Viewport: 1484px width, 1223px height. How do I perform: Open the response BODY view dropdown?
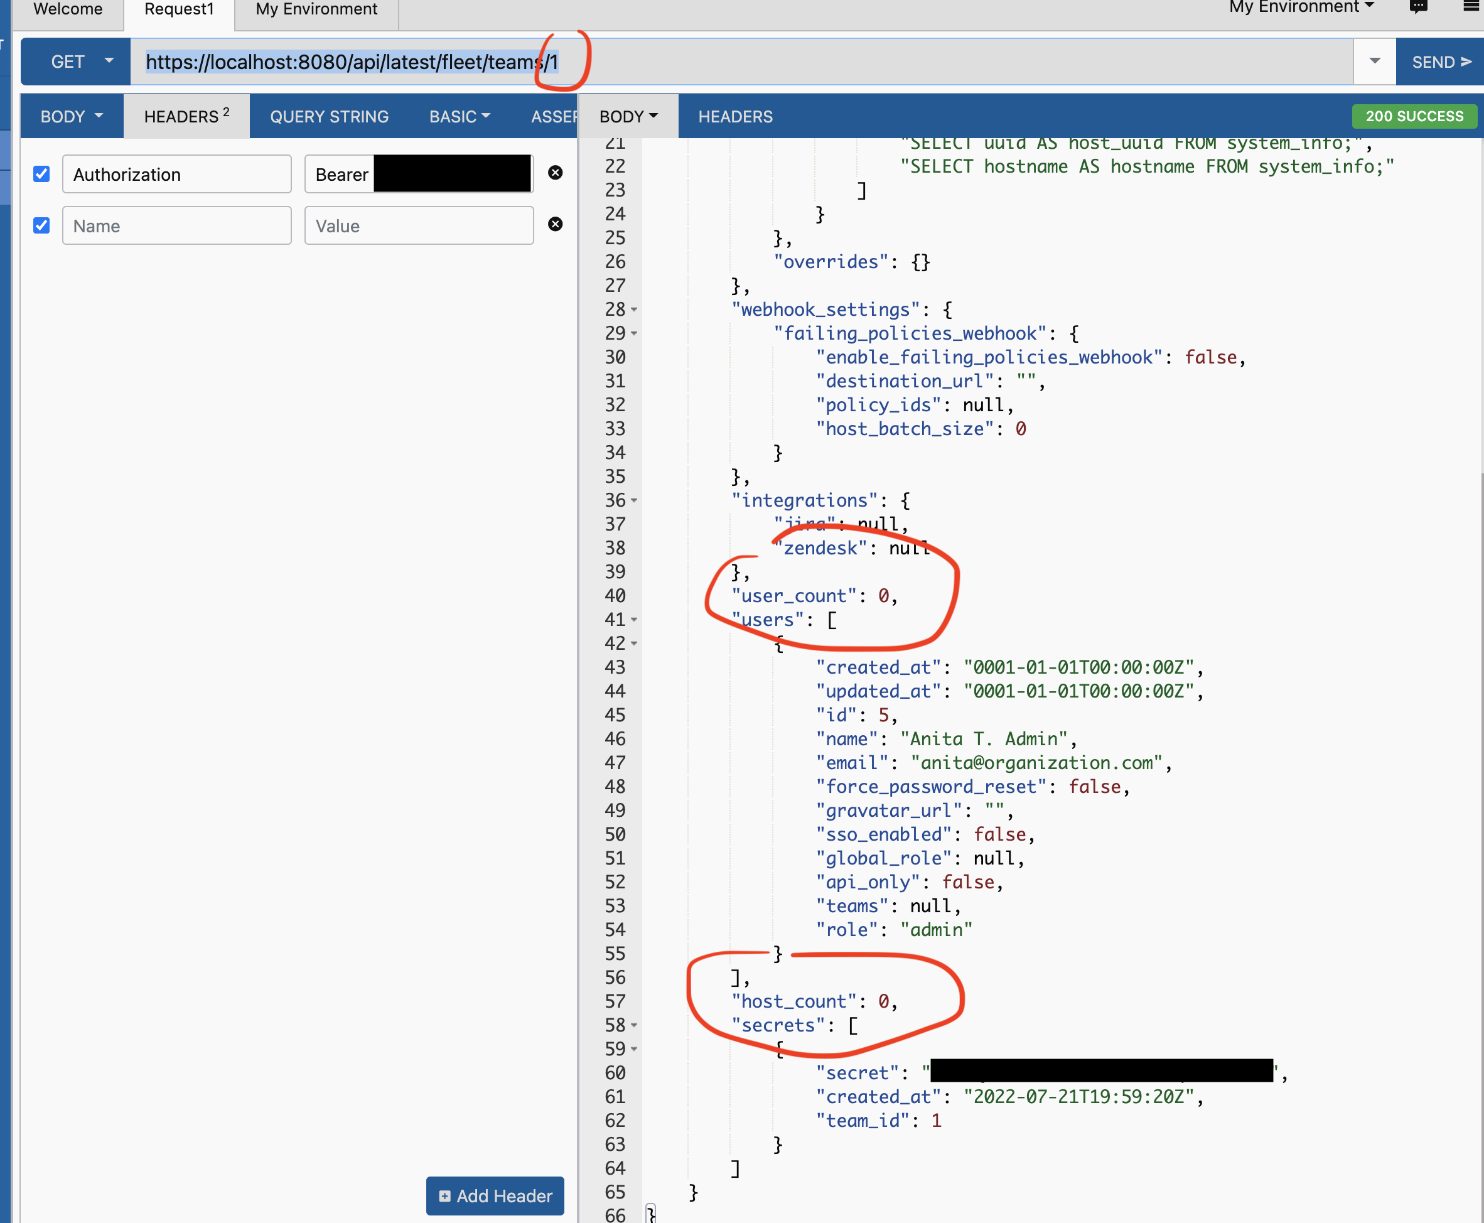click(x=628, y=116)
